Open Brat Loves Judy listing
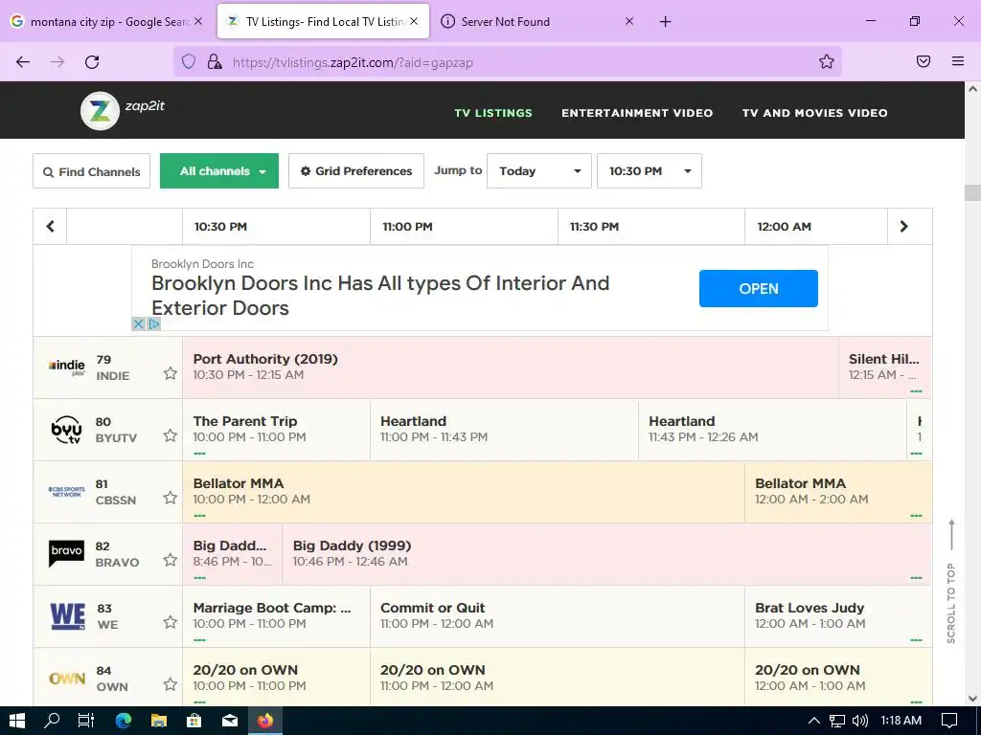 838,615
